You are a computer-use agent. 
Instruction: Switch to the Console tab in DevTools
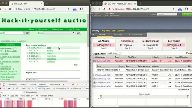pyautogui.click(x=23, y=85)
